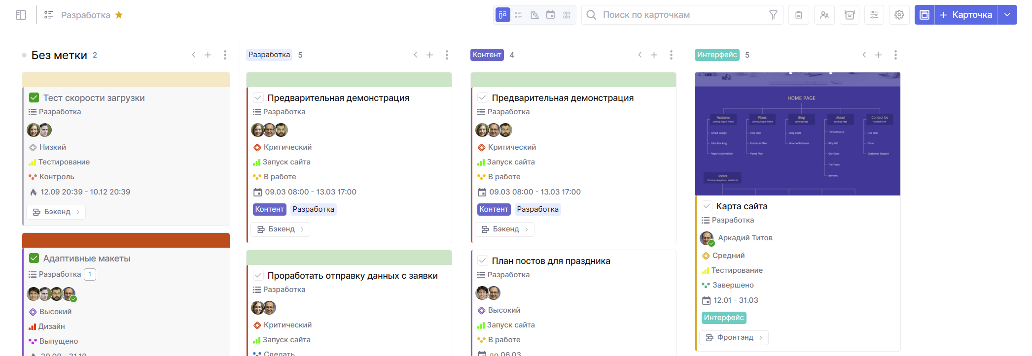Open board settings gear icon

tap(899, 15)
